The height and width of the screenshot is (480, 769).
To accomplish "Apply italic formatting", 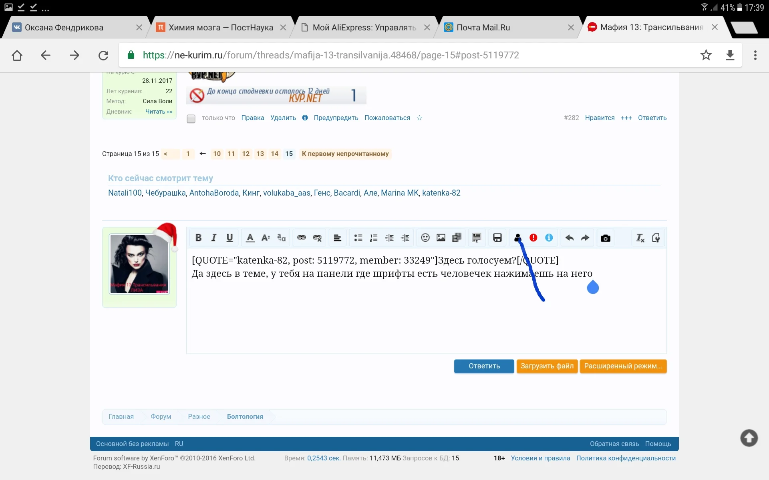I will 213,238.
